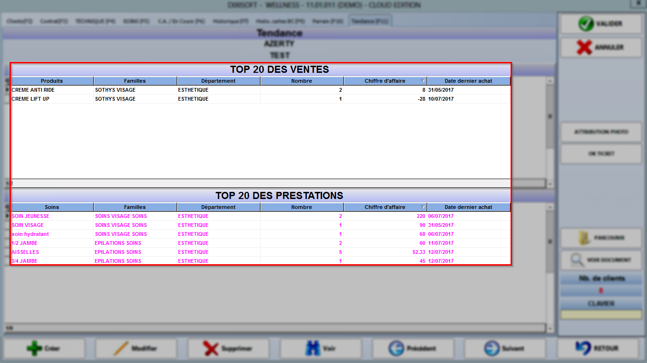This screenshot has width=647, height=363.
Task: Click the ATTRIBUTION PHOTO button
Action: pyautogui.click(x=601, y=132)
